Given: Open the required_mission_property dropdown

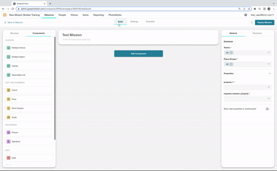Looking at the screenshot, I should [x=247, y=99].
